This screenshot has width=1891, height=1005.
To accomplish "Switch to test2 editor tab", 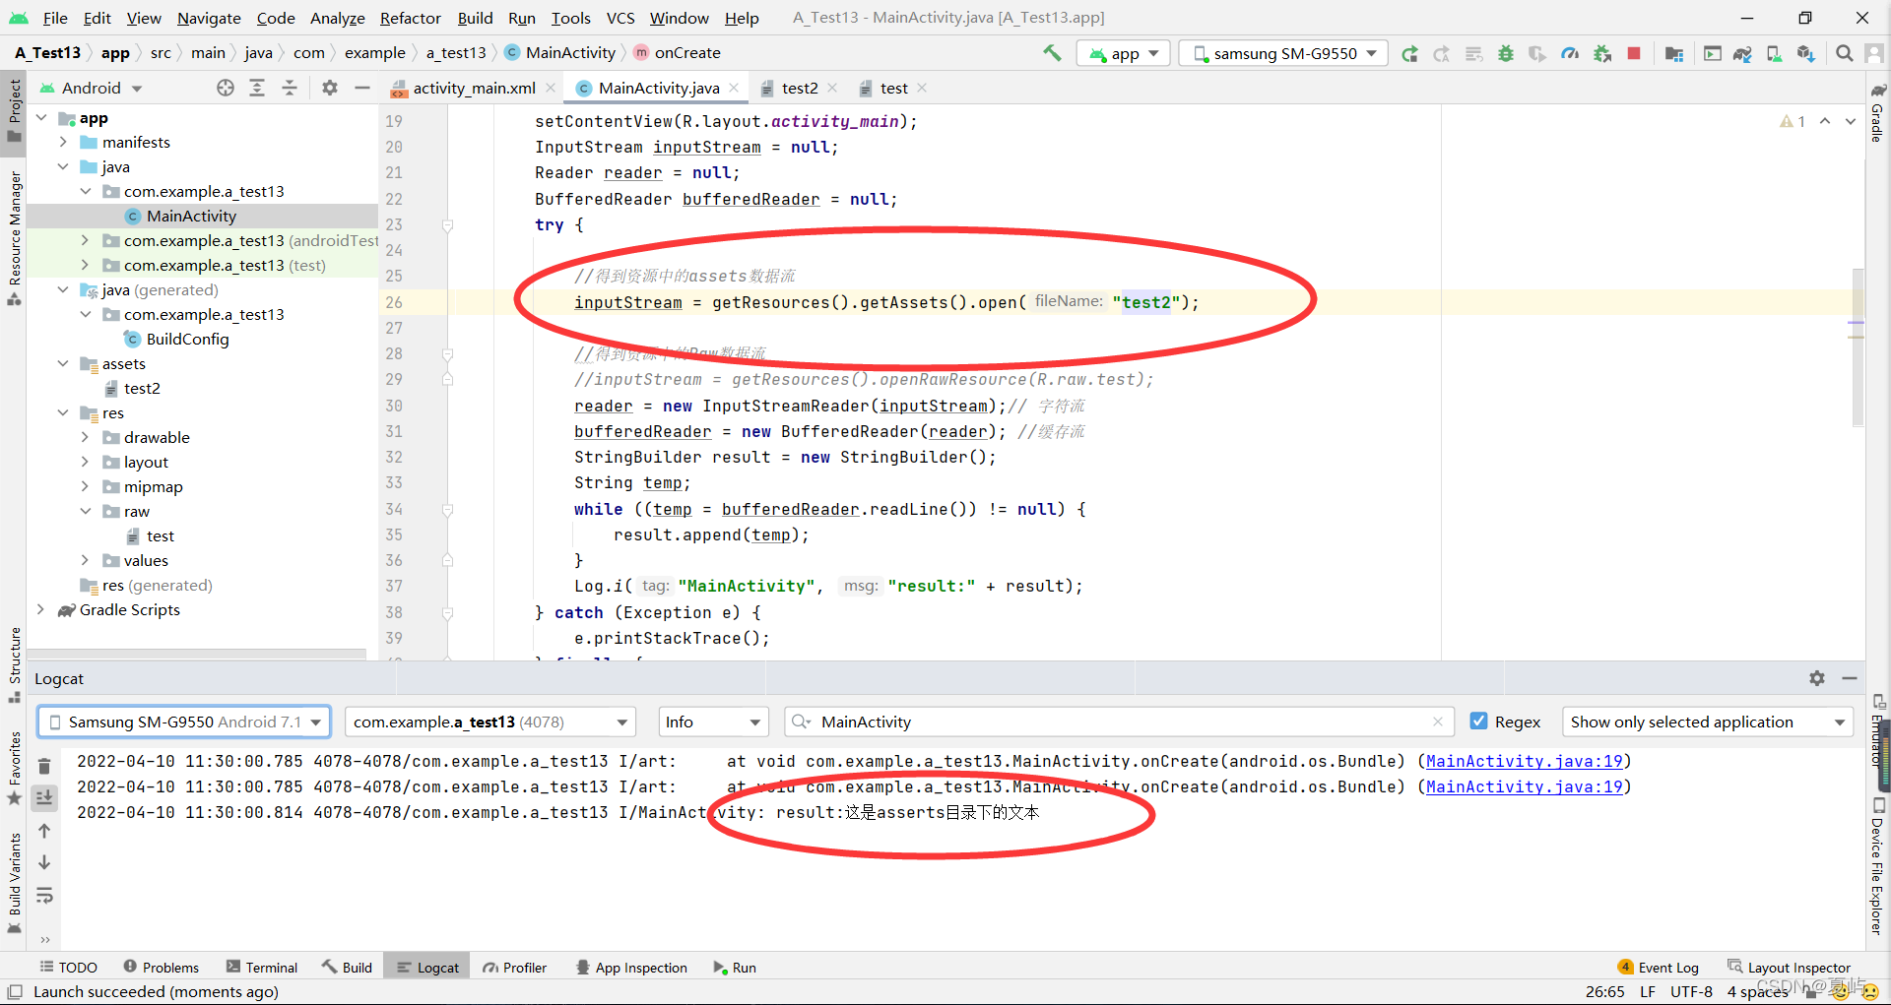I will (x=799, y=88).
